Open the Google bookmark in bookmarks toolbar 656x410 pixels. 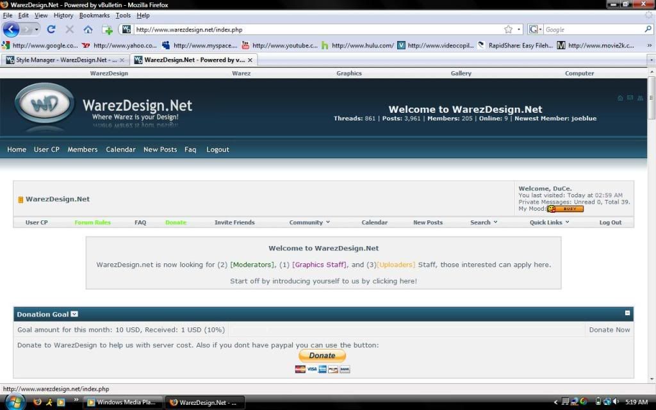click(x=40, y=45)
